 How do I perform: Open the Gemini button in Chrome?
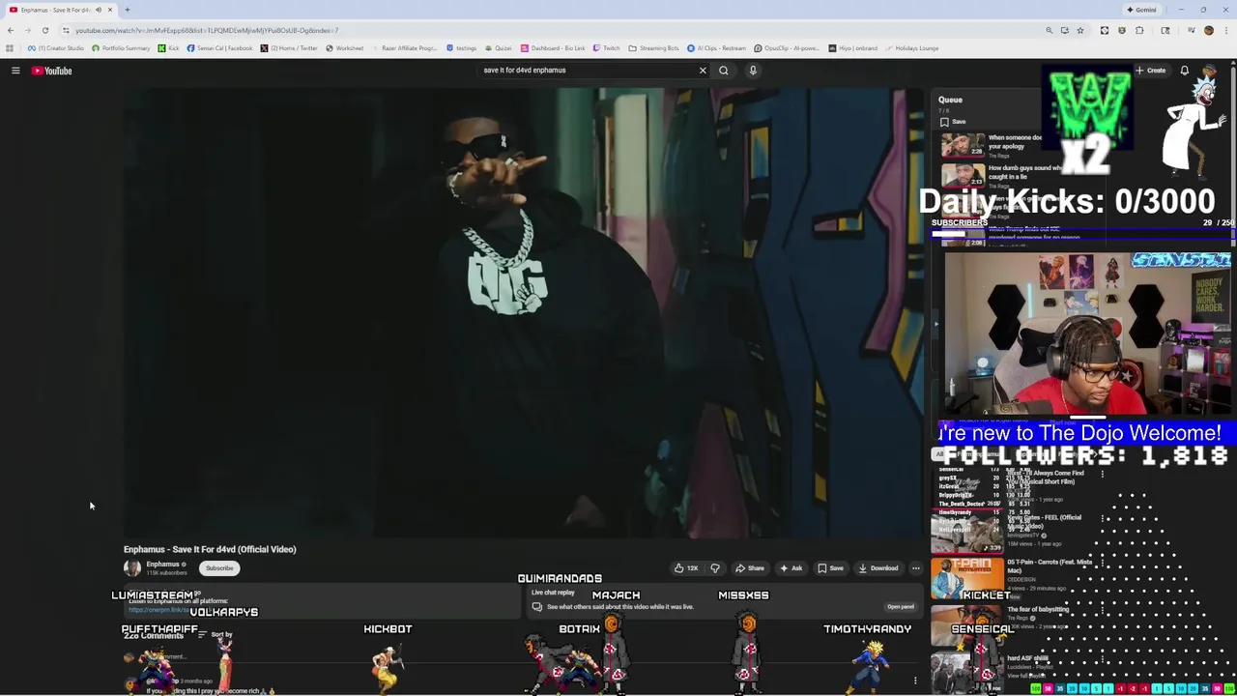coord(1141,10)
